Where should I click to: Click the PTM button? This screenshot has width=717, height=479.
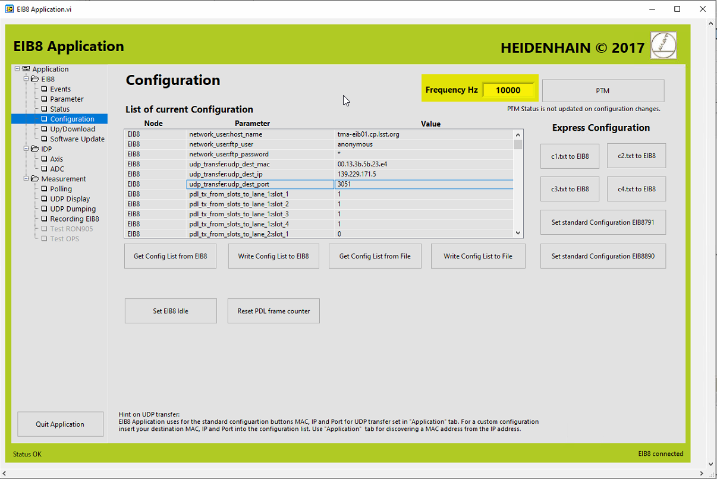tap(603, 91)
